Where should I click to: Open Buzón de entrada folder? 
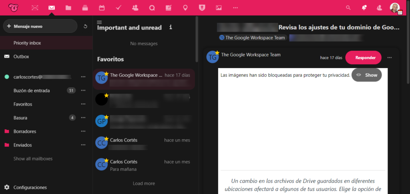pos(32,91)
